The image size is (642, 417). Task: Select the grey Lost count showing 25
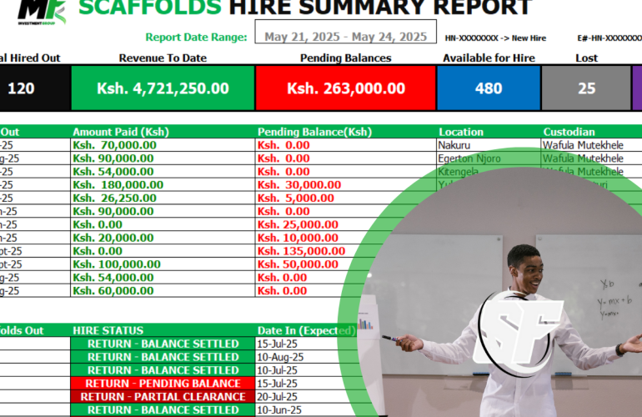[586, 88]
